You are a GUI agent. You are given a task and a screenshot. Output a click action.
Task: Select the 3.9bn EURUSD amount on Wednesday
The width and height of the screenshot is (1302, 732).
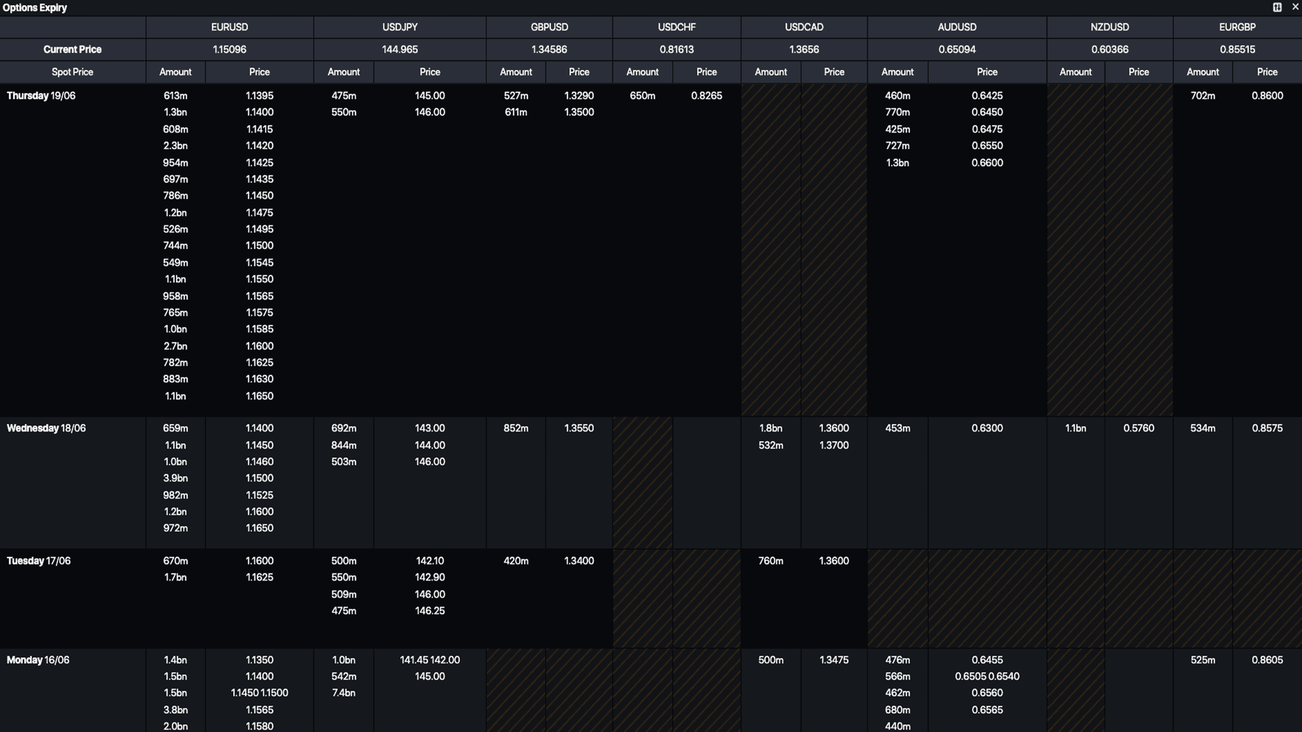175,478
